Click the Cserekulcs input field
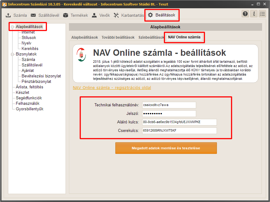 (x=179, y=131)
